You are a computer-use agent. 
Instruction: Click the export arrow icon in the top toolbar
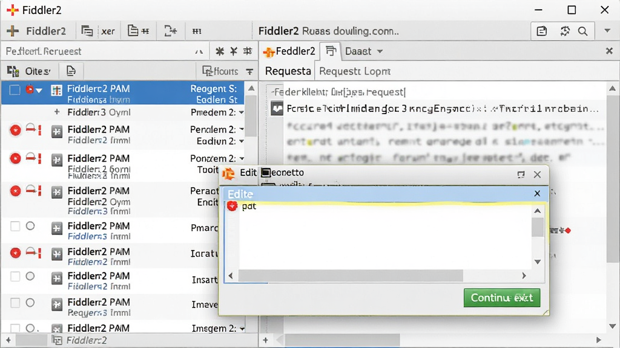(x=170, y=31)
